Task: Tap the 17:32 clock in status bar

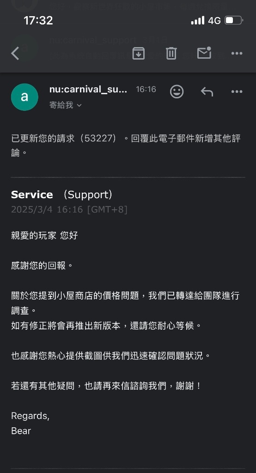Action: tap(38, 20)
